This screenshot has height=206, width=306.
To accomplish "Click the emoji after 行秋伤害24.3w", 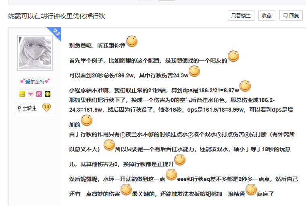I will point(194,71).
